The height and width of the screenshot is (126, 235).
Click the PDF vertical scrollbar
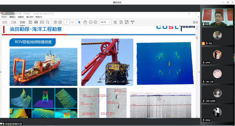[x=197, y=72]
